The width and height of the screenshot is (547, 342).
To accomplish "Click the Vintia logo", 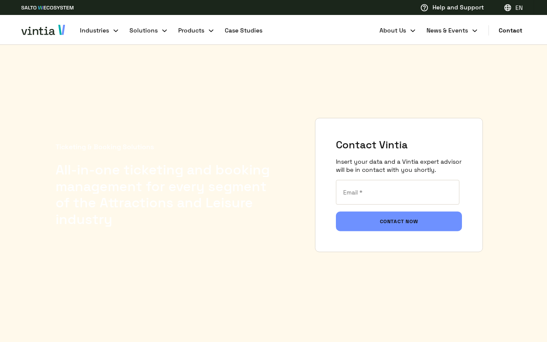I will (43, 30).
